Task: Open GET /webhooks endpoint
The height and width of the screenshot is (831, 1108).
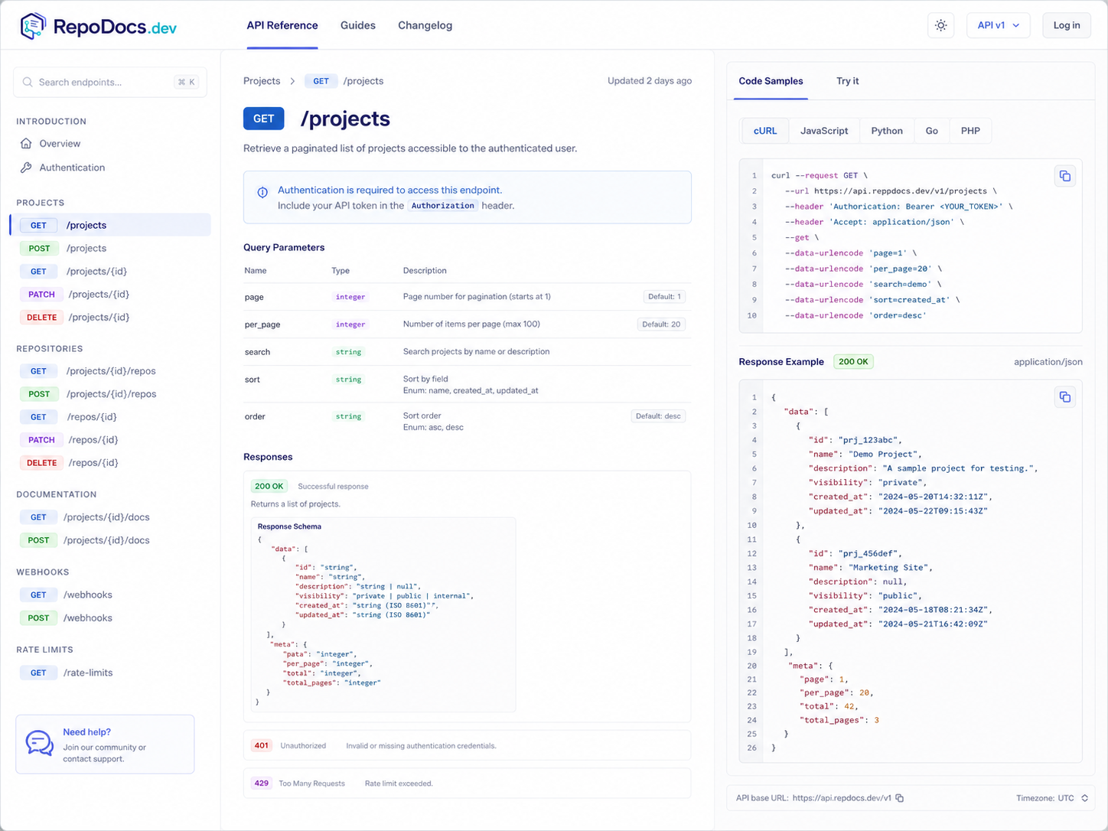Action: click(66, 595)
